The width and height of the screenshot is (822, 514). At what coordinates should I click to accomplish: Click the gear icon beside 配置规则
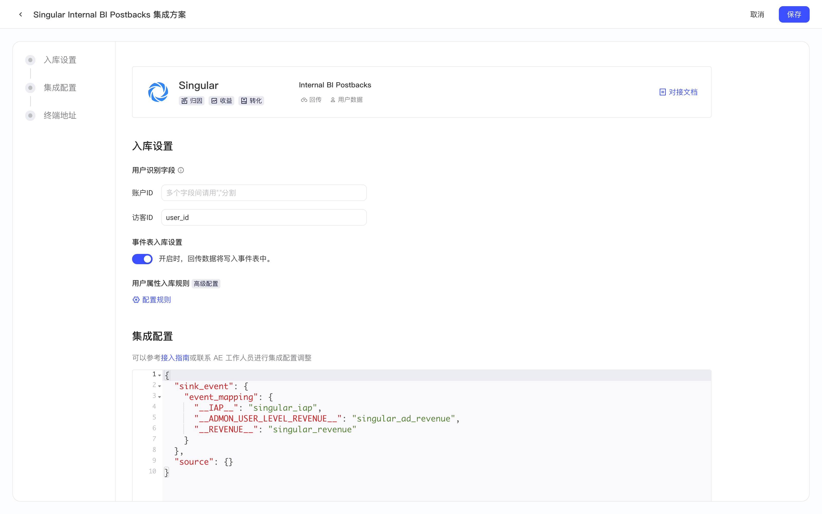[x=136, y=299]
